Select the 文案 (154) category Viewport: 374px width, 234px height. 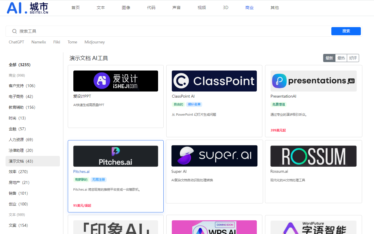coord(18,225)
